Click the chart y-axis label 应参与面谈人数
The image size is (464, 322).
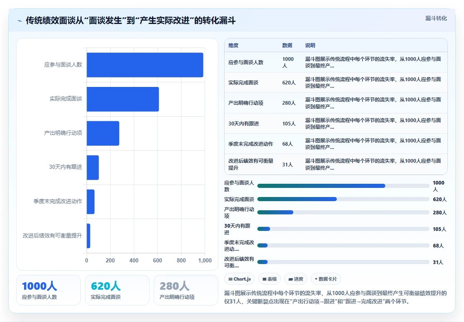point(63,65)
